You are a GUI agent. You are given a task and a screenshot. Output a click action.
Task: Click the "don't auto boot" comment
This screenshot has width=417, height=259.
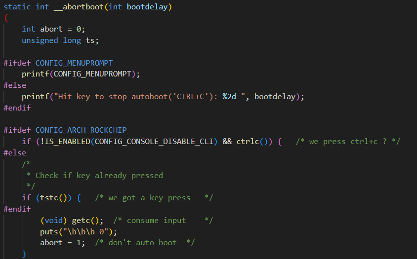145,243
